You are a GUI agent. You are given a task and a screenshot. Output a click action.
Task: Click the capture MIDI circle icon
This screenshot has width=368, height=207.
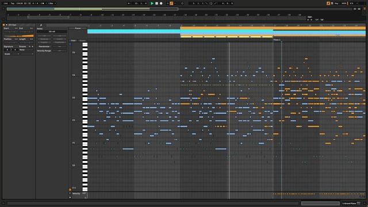point(182,3)
